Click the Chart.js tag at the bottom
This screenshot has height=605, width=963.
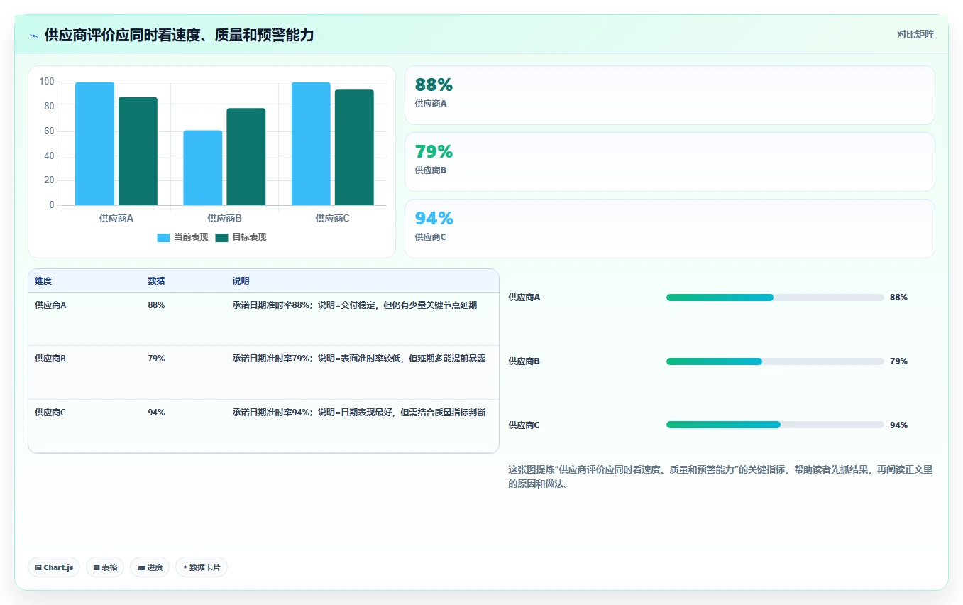click(x=54, y=567)
